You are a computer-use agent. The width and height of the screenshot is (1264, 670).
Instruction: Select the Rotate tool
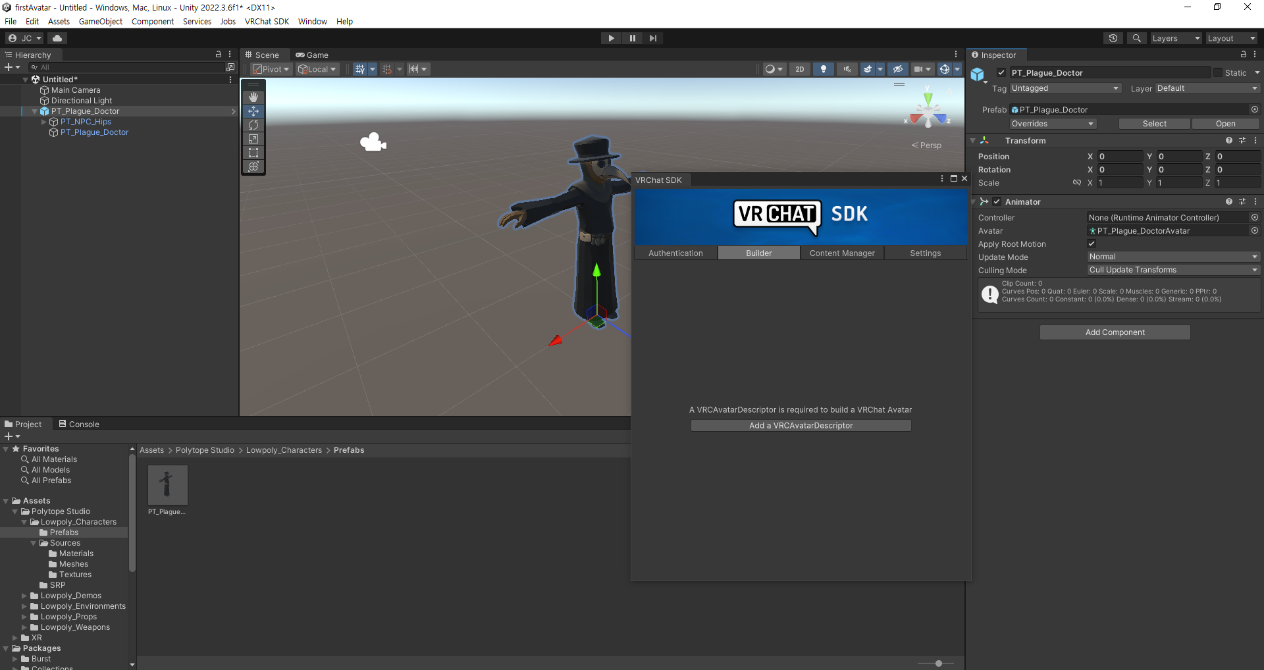coord(253,125)
